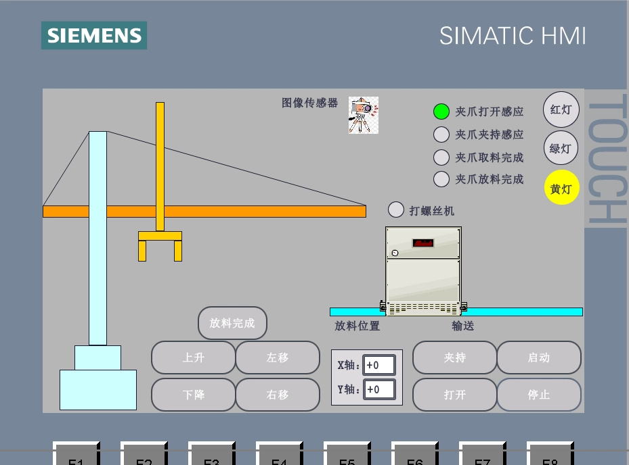Select the yellow 黄灯 lamp indicator

tap(561, 189)
